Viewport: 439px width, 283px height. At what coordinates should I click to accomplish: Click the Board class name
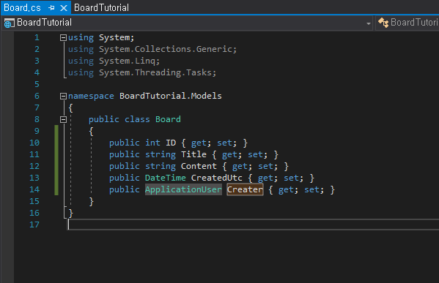(168, 119)
